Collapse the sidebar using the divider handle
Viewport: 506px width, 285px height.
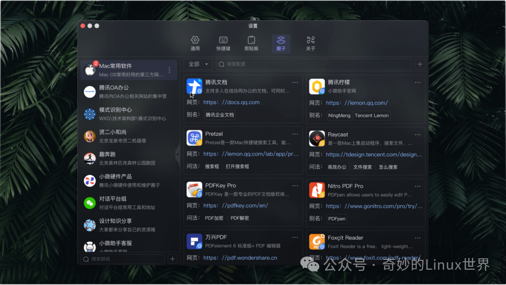[x=177, y=155]
